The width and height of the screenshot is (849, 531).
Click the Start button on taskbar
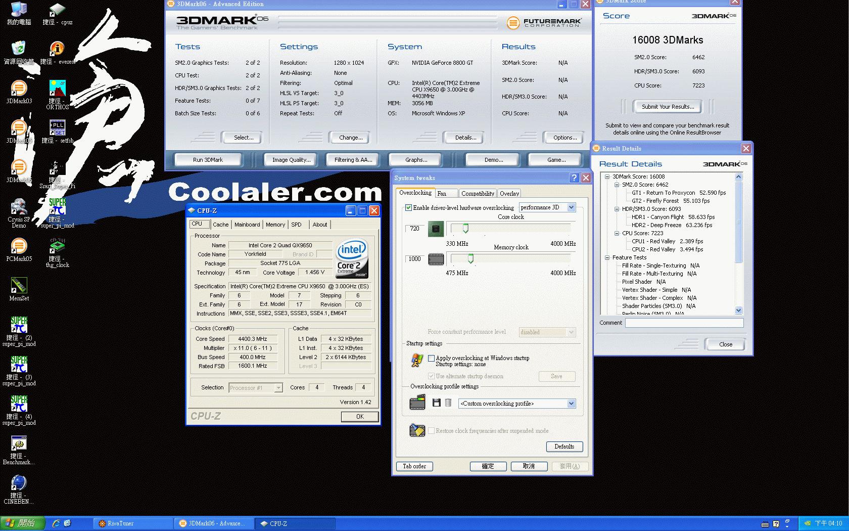(23, 523)
